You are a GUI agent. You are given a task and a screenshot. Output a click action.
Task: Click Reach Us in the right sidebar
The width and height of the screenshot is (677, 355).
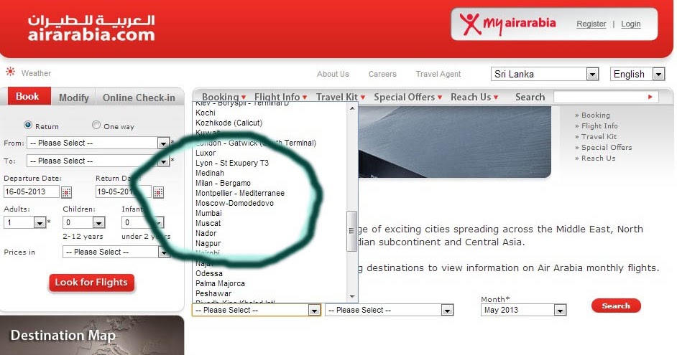598,158
